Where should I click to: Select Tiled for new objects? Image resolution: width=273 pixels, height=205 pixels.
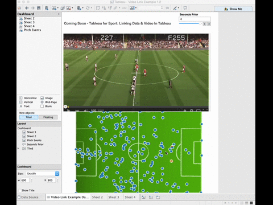28,117
